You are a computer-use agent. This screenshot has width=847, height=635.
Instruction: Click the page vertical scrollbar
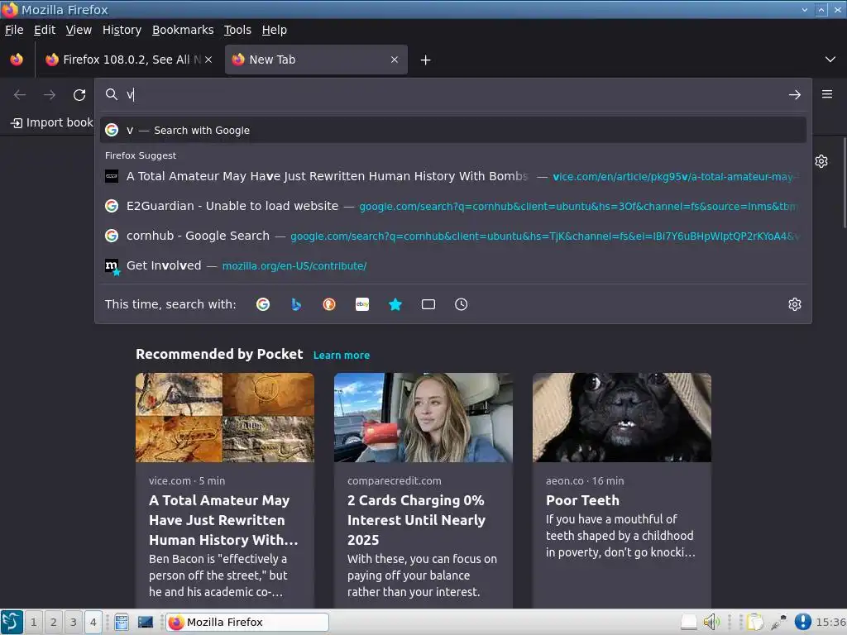click(844, 184)
